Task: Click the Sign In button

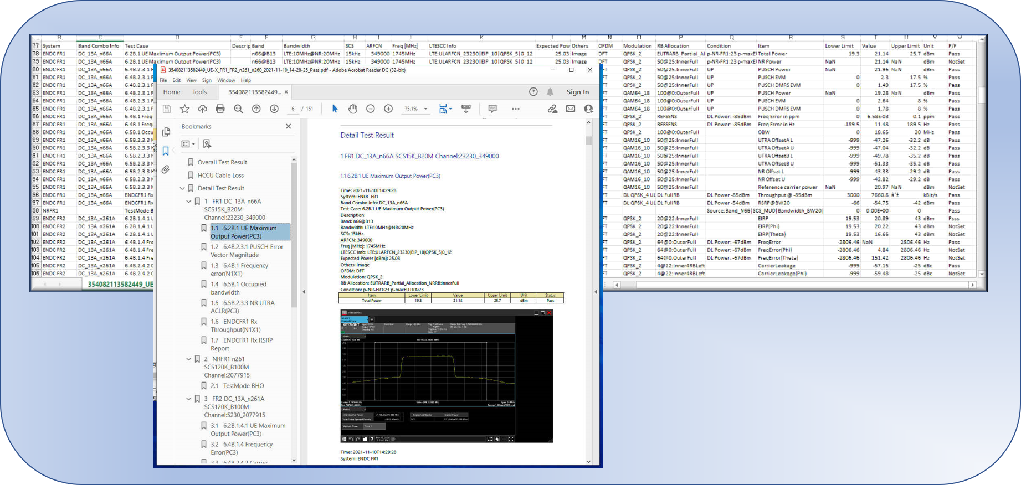Action: tap(577, 92)
